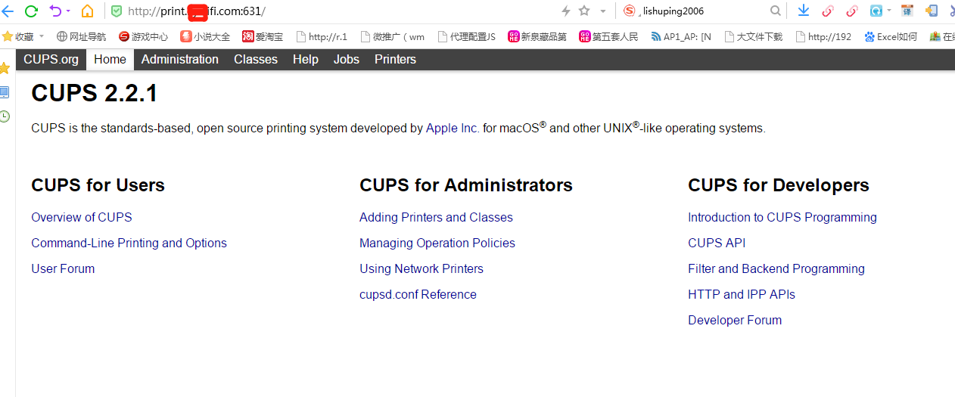The height and width of the screenshot is (397, 955).
Task: Open HTTP and IPP APIs link
Action: 742,294
